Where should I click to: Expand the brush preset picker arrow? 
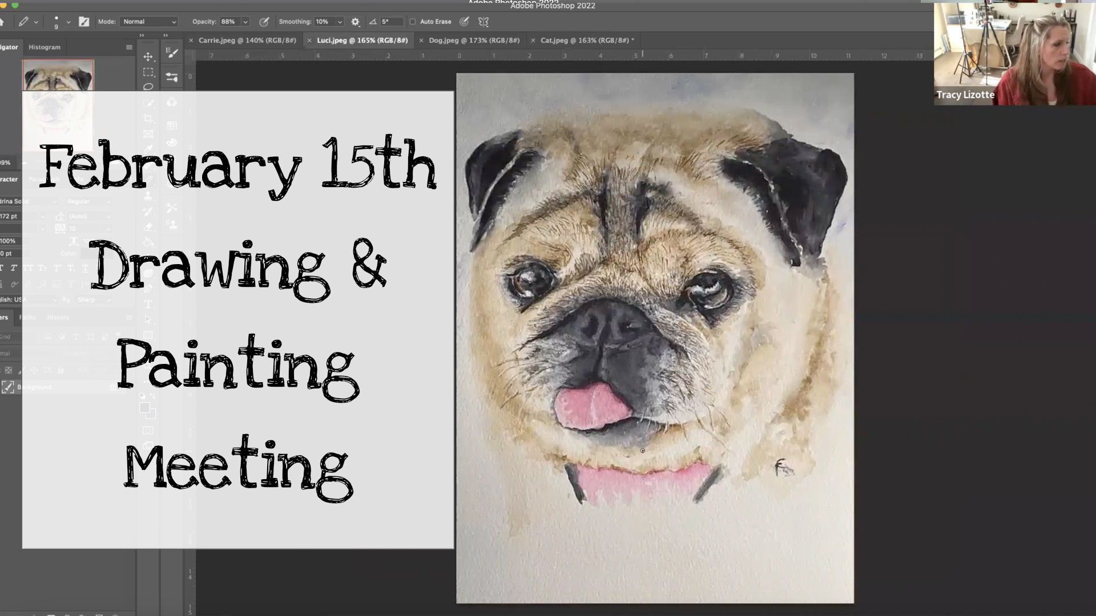pos(68,22)
